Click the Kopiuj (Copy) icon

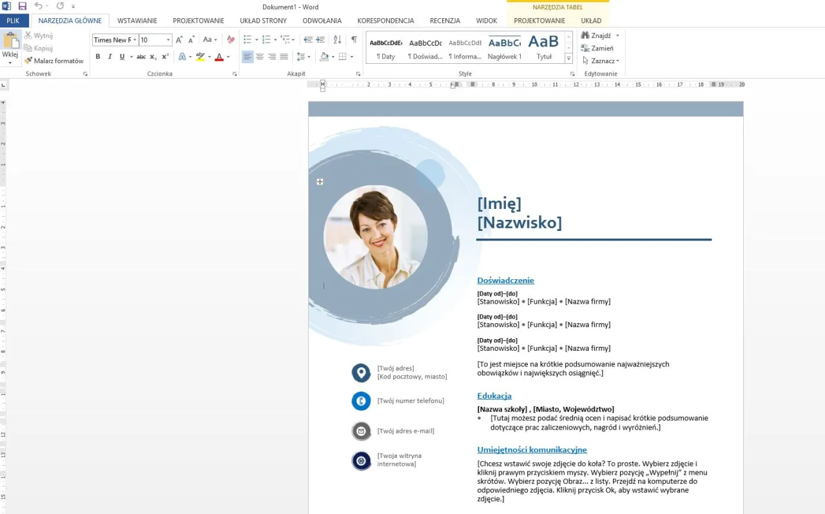click(x=40, y=48)
